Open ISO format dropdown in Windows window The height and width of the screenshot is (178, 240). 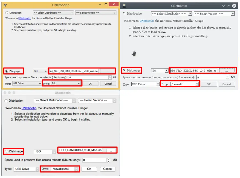(40, 71)
